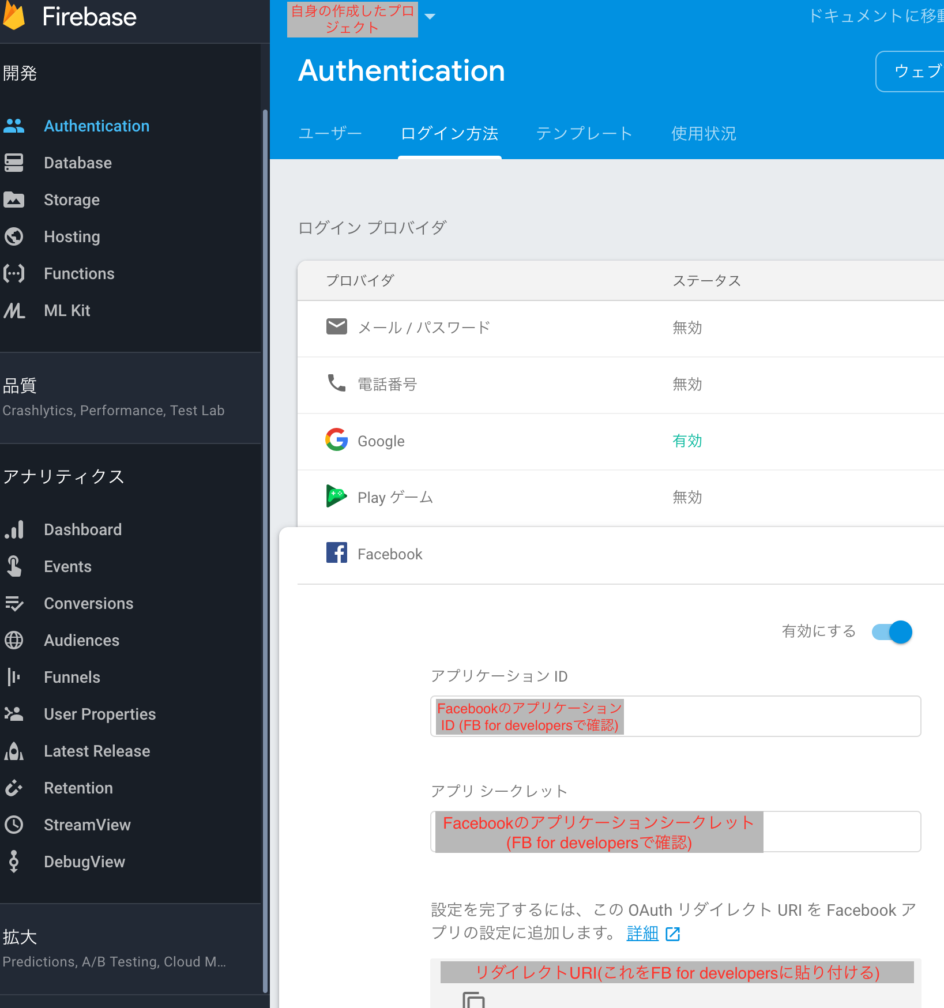
Task: Click the phone number provider icon
Action: 337,383
